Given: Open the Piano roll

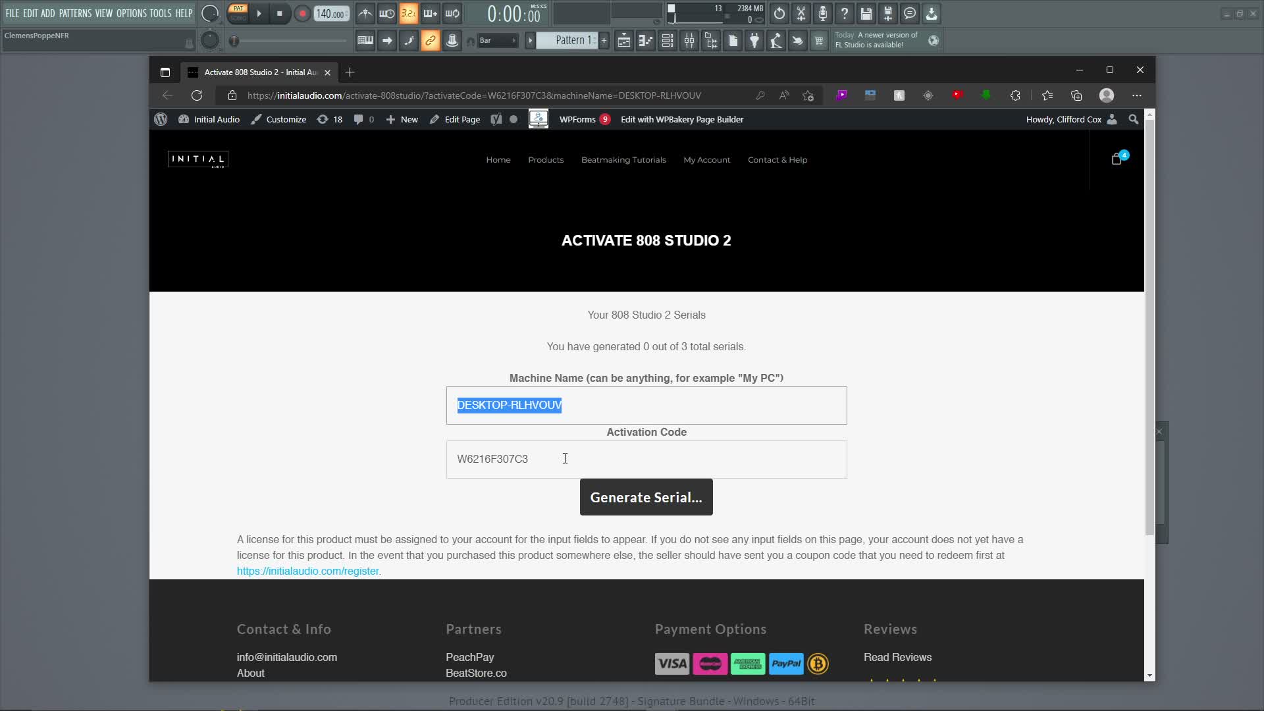Looking at the screenshot, I should click(x=646, y=40).
